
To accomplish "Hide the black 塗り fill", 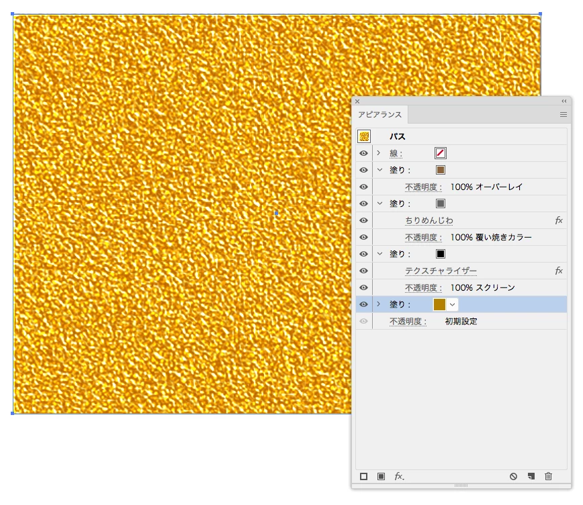I will coord(363,254).
